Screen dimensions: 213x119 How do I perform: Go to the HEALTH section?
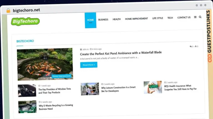click(116, 19)
